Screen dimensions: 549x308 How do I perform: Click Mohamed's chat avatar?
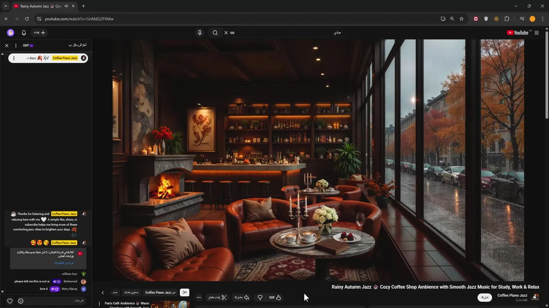[x=84, y=281]
